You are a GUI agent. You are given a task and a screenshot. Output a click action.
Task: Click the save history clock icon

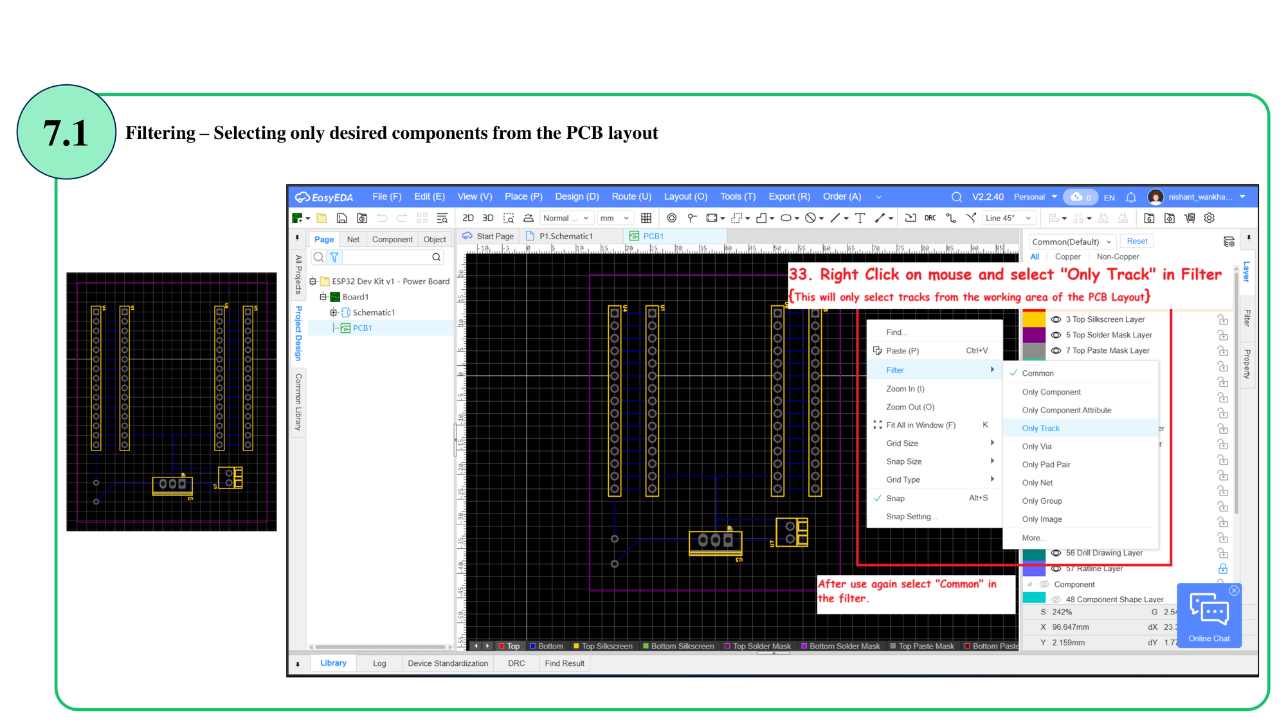(x=362, y=218)
